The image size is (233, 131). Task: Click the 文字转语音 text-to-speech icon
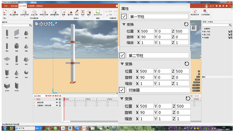[205, 13]
